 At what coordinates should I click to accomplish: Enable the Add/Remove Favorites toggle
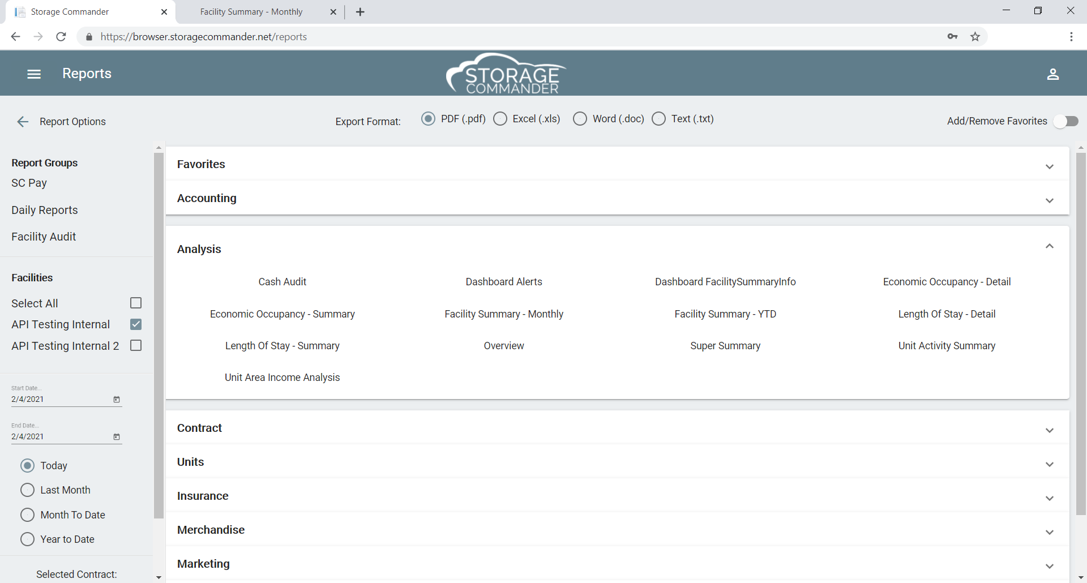click(x=1068, y=121)
